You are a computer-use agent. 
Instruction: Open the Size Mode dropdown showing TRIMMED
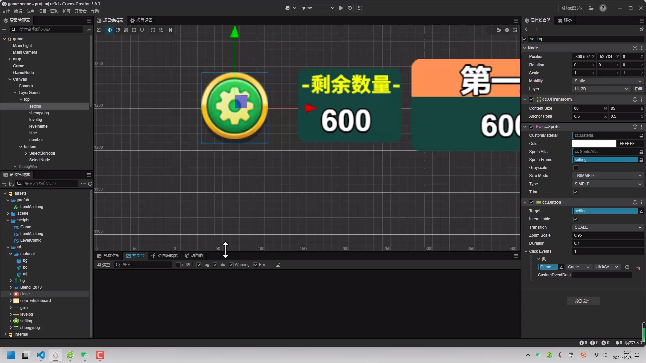coord(608,175)
